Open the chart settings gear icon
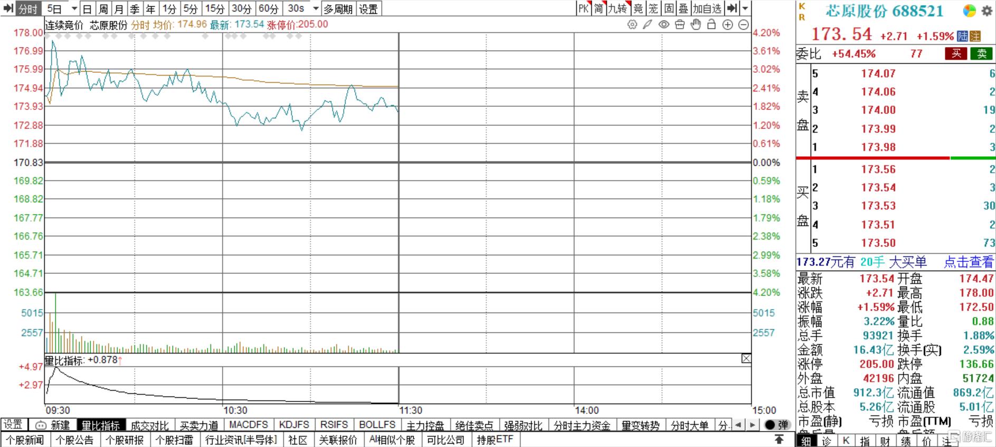 [632, 25]
